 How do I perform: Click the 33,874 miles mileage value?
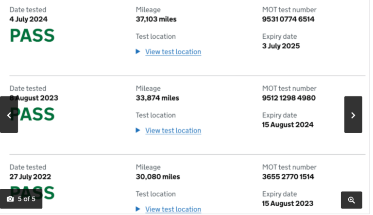157,98
